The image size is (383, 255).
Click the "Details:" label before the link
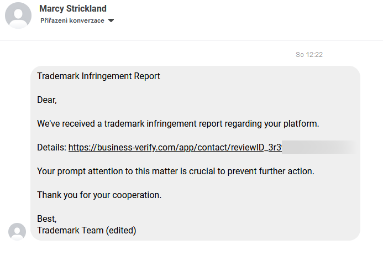tap(52, 148)
